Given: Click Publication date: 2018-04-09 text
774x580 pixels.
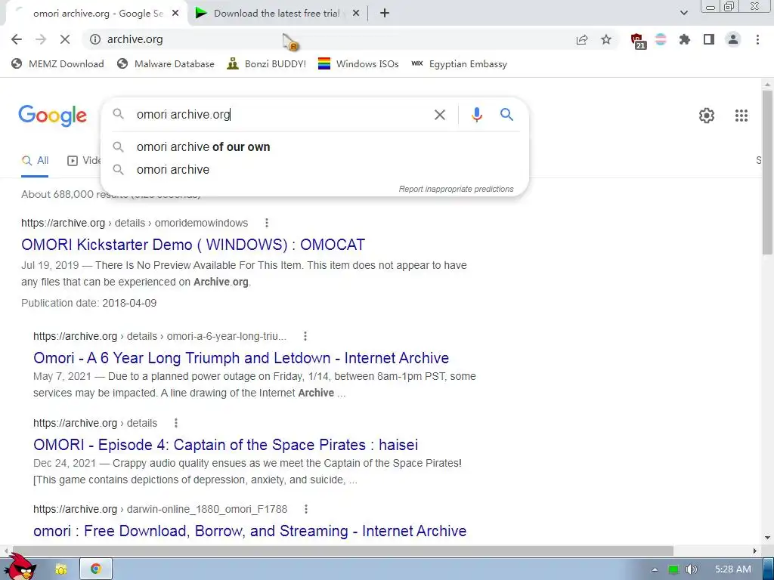Looking at the screenshot, I should click(x=89, y=303).
